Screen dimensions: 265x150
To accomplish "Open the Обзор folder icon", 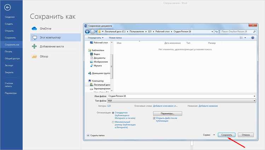I will (x=34, y=56).
